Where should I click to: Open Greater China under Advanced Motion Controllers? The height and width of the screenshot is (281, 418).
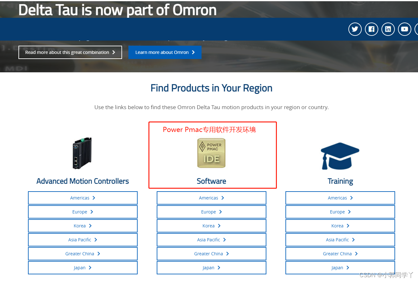(83, 254)
